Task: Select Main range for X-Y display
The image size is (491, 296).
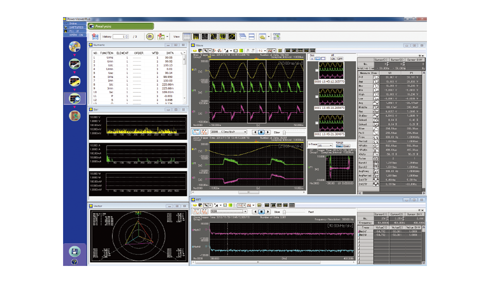Action: click(x=339, y=146)
